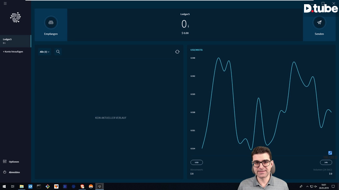Click the Empfangen receive icon
This screenshot has width=339, height=190.
51,22
